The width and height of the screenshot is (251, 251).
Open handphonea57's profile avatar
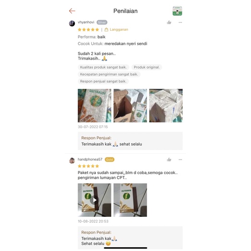pyautogui.click(x=72, y=161)
